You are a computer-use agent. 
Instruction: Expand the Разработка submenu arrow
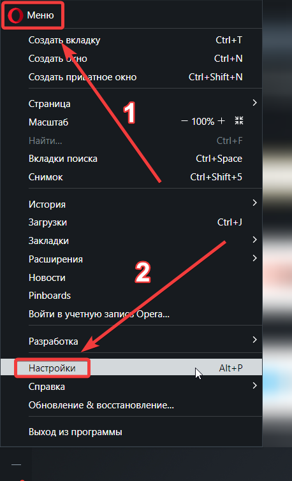click(254, 340)
